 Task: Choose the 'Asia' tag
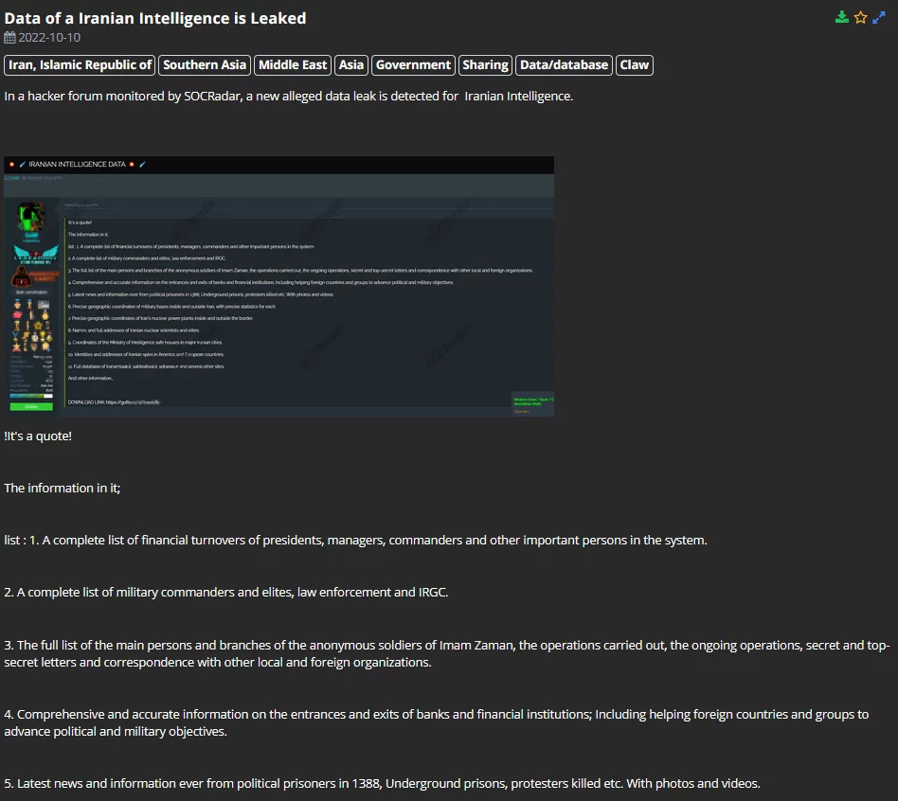pyautogui.click(x=351, y=65)
